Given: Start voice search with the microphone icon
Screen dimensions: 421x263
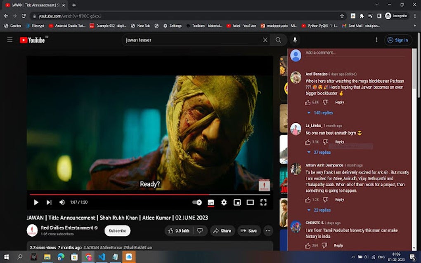Looking at the screenshot, I should click(x=295, y=40).
